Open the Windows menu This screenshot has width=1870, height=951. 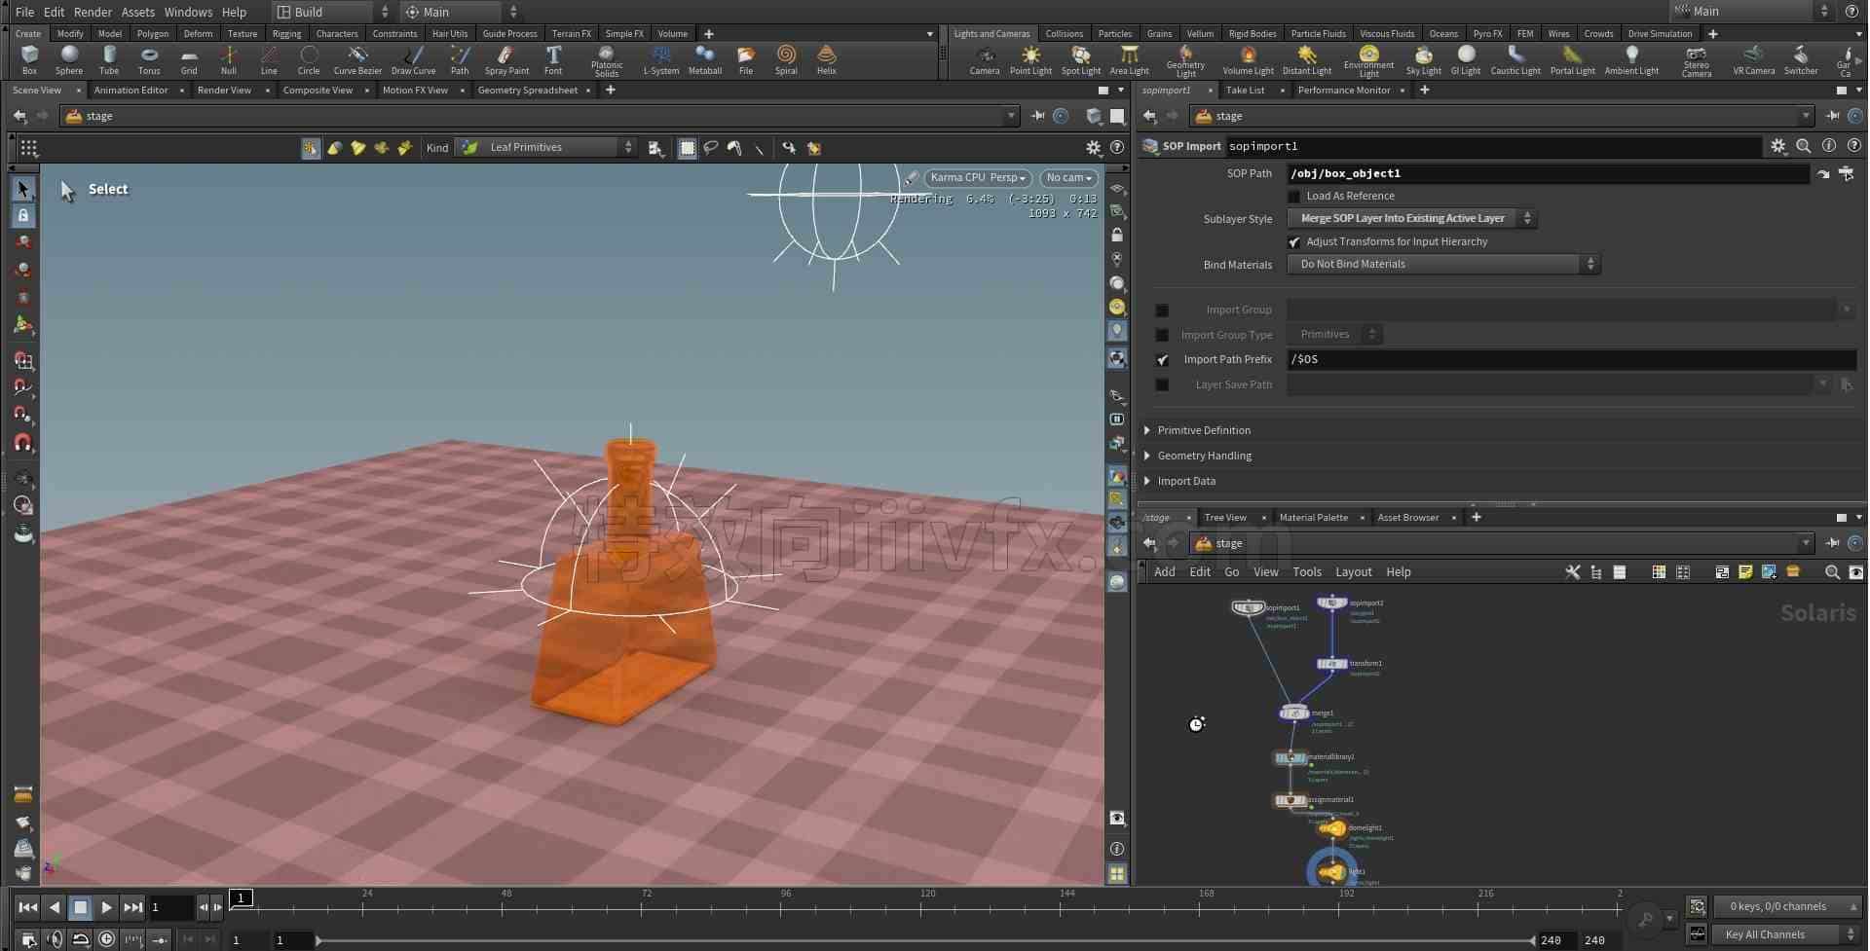click(x=188, y=12)
